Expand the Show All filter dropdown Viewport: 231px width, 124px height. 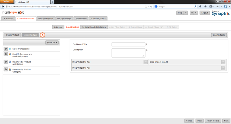(52, 42)
